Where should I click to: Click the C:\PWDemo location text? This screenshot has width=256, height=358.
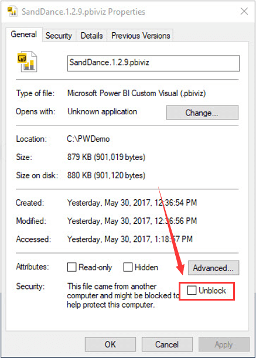(x=88, y=139)
